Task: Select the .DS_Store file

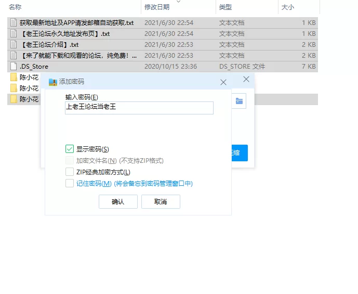Action: click(163, 67)
